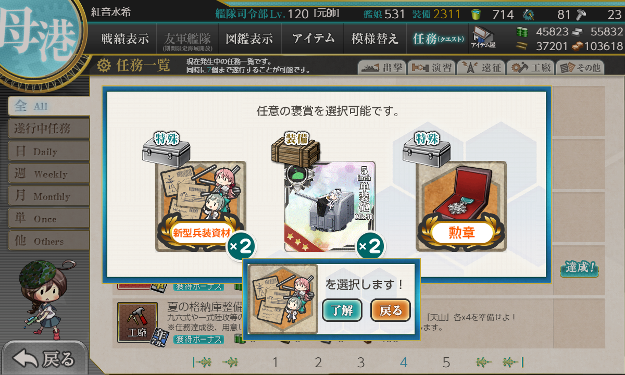Open the アイテム屋 shop icon

[483, 37]
